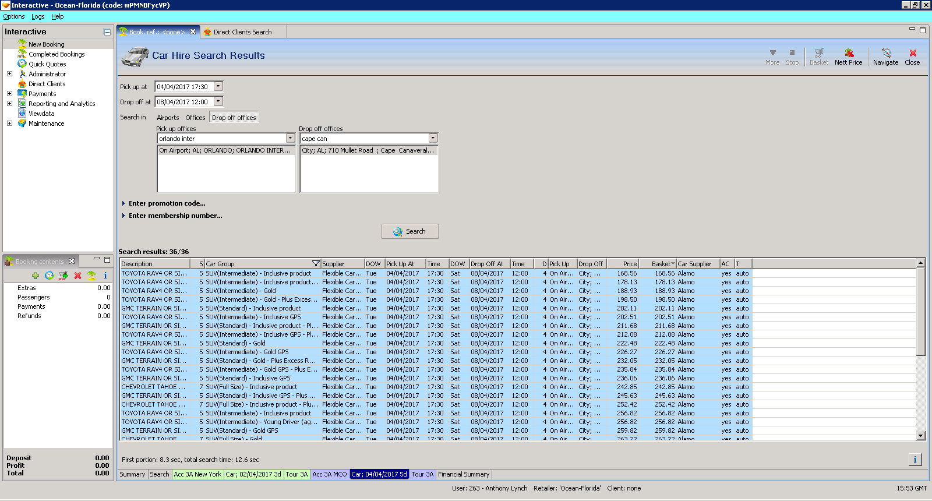Click the red Close toolbar button
932x501 pixels.
tap(912, 57)
